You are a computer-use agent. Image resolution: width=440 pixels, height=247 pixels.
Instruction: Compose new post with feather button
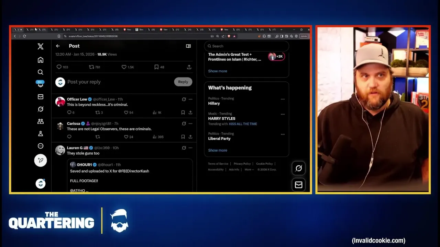pos(41,161)
